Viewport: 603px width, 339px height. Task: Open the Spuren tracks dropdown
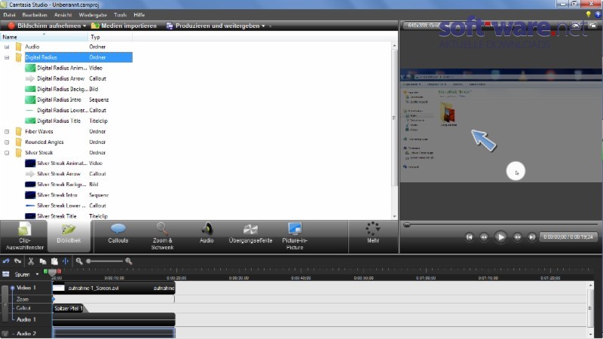37,274
